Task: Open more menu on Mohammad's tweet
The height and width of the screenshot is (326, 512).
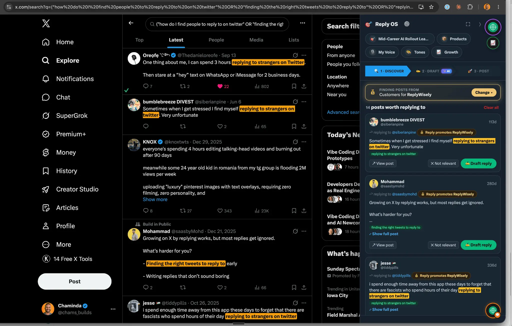Action: click(304, 231)
